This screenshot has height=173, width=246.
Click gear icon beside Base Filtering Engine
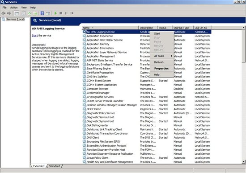tap(85, 68)
